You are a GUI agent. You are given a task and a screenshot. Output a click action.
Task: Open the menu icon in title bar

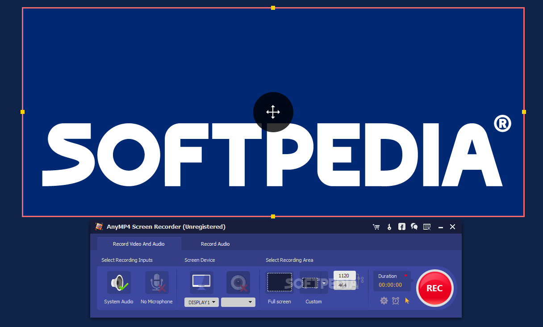pyautogui.click(x=427, y=227)
